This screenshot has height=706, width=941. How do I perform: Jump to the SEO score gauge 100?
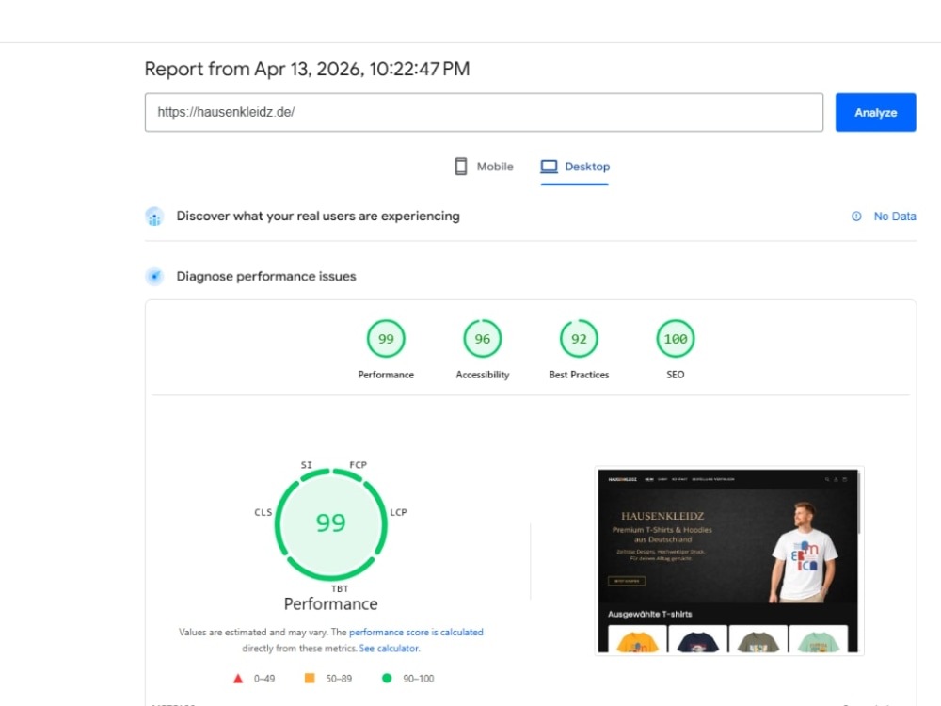(675, 339)
